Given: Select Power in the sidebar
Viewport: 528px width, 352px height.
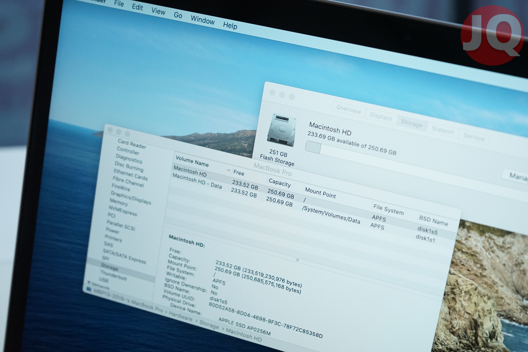Looking at the screenshot, I should [112, 231].
